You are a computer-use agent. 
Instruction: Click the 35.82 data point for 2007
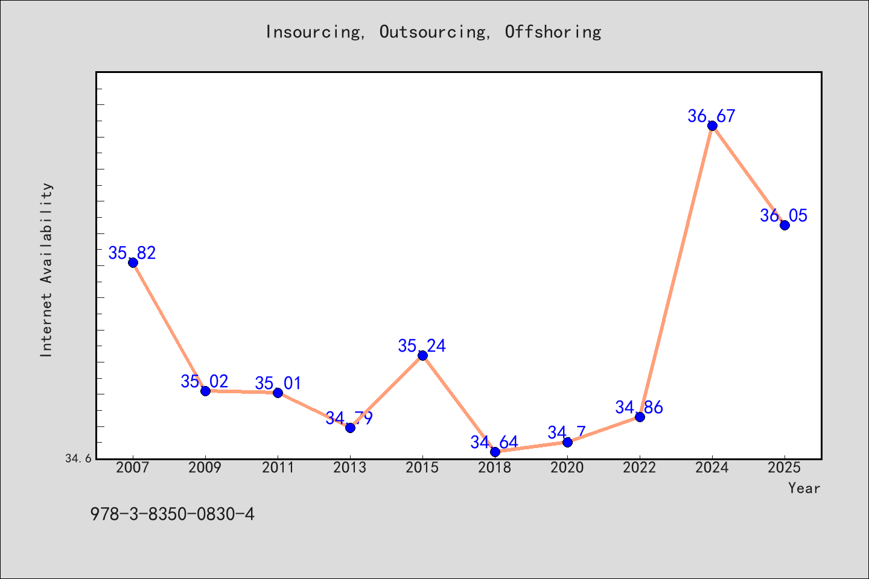[133, 262]
